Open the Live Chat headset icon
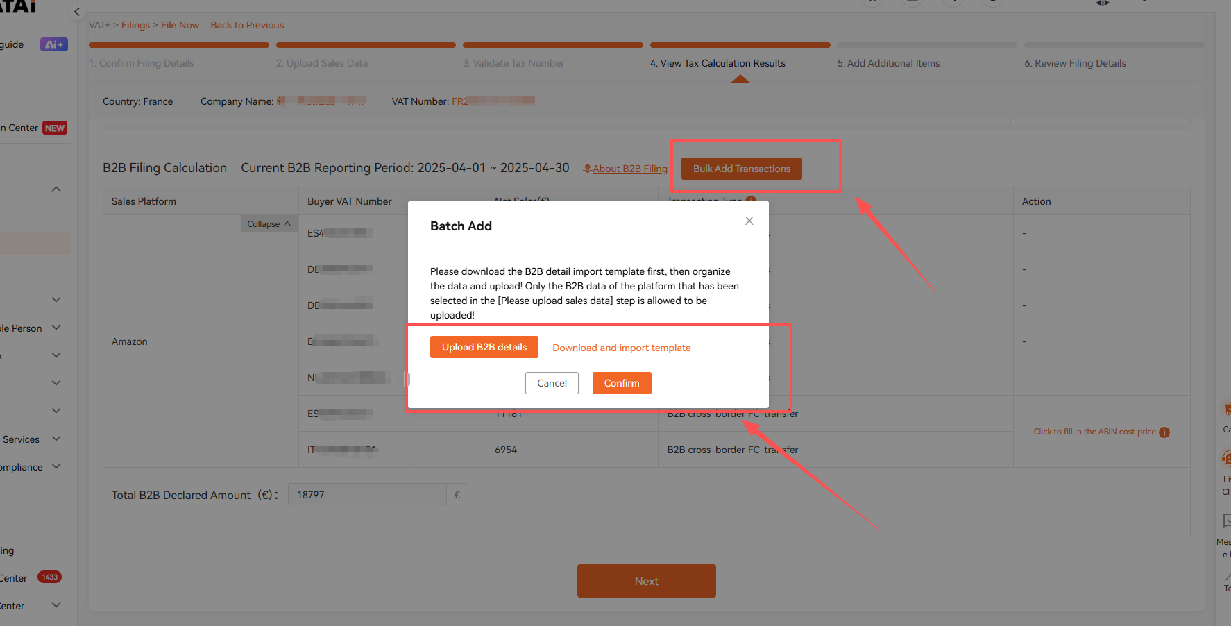 click(x=1227, y=457)
